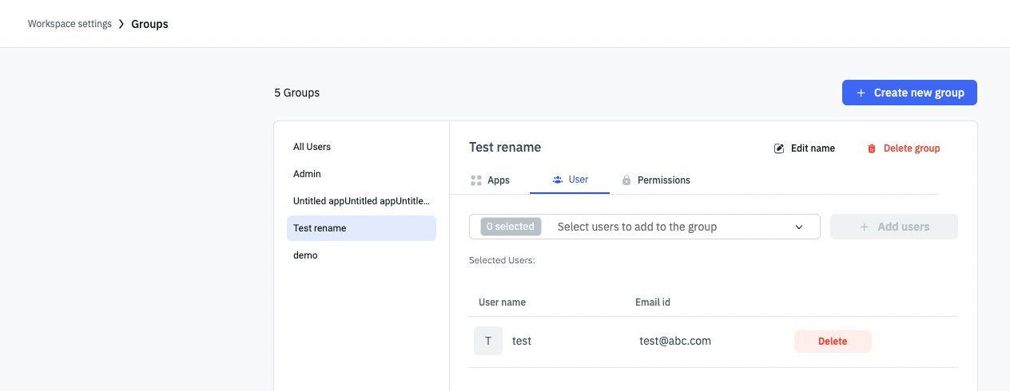
Task: Click the User tab people icon
Action: [558, 180]
